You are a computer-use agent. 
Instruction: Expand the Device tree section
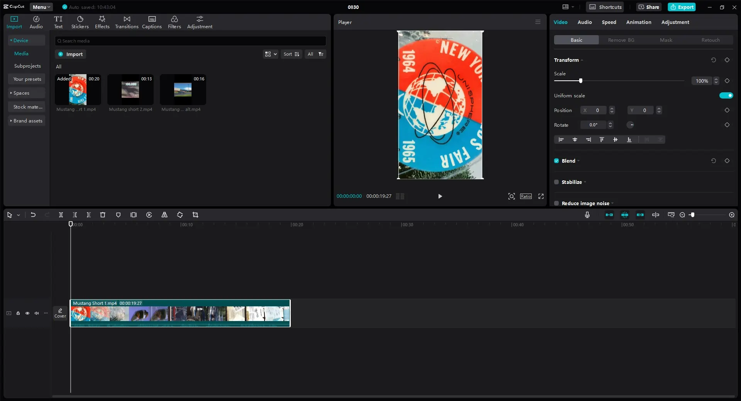27,40
